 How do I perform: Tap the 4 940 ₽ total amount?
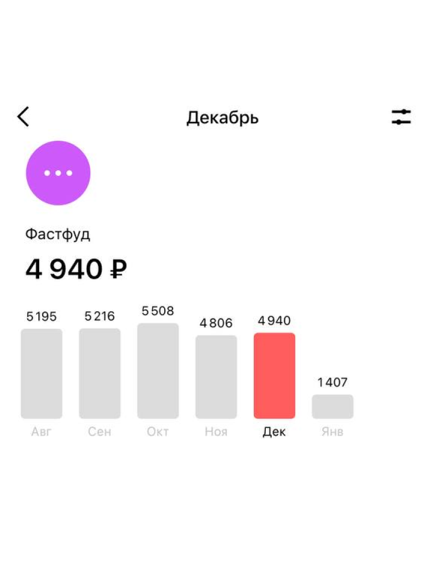[x=76, y=269]
